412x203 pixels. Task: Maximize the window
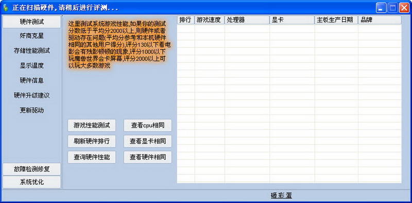pos(392,8)
